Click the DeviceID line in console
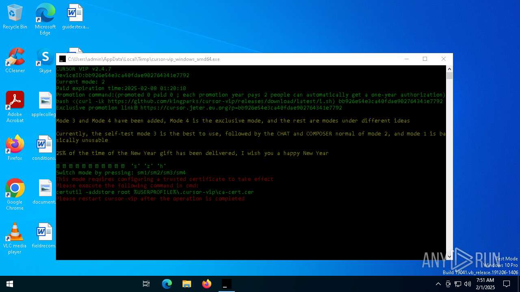 point(123,75)
